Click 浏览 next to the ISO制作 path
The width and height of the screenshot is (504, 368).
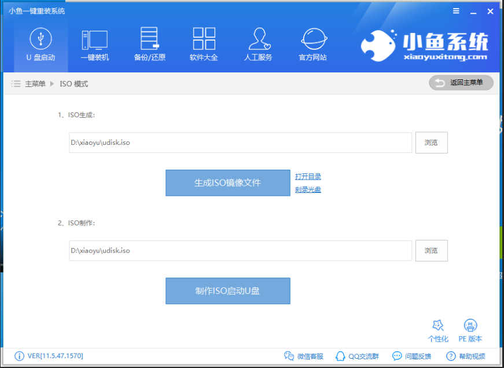431,250
